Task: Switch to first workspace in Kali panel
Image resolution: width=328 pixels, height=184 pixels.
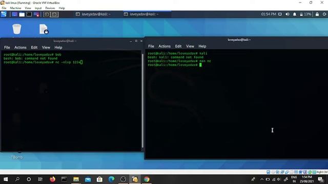Action: (47, 14)
